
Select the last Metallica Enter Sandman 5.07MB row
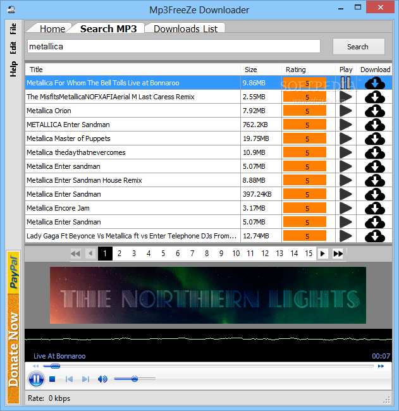133,222
